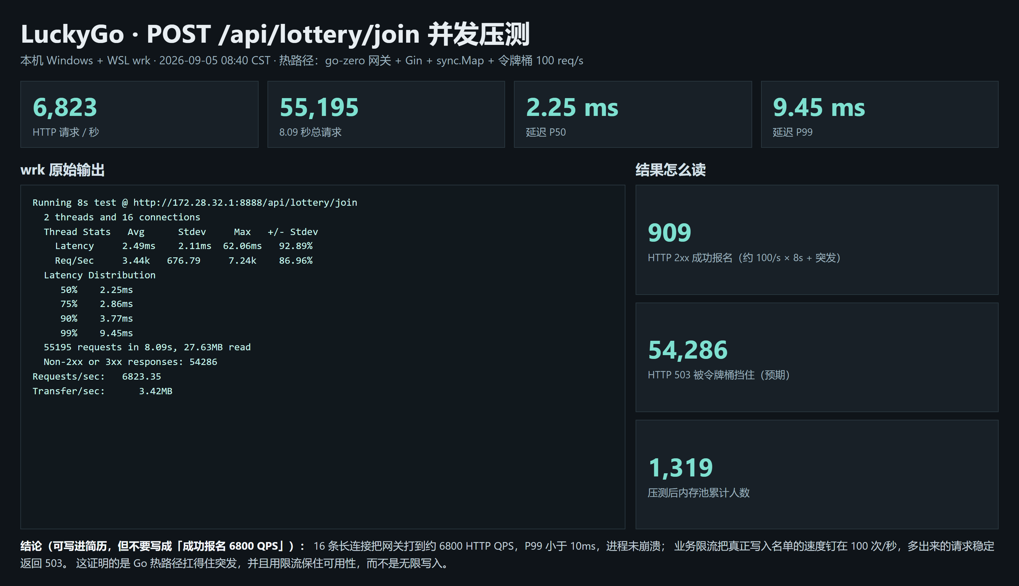Image resolution: width=1019 pixels, height=586 pixels.
Task: Click the 'Transfer/sec: 3.42MB' line
Action: pyautogui.click(x=103, y=391)
